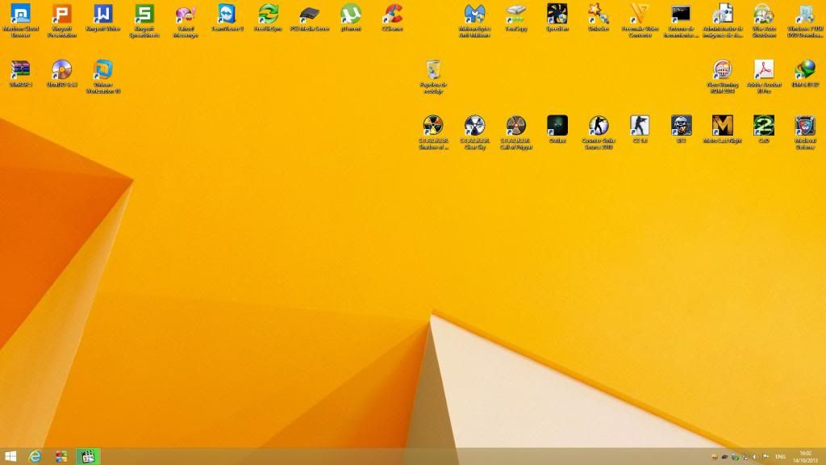Viewport: 826px width, 465px height.
Task: Click the Yahoo! Messenger desktop icon
Action: (186, 15)
